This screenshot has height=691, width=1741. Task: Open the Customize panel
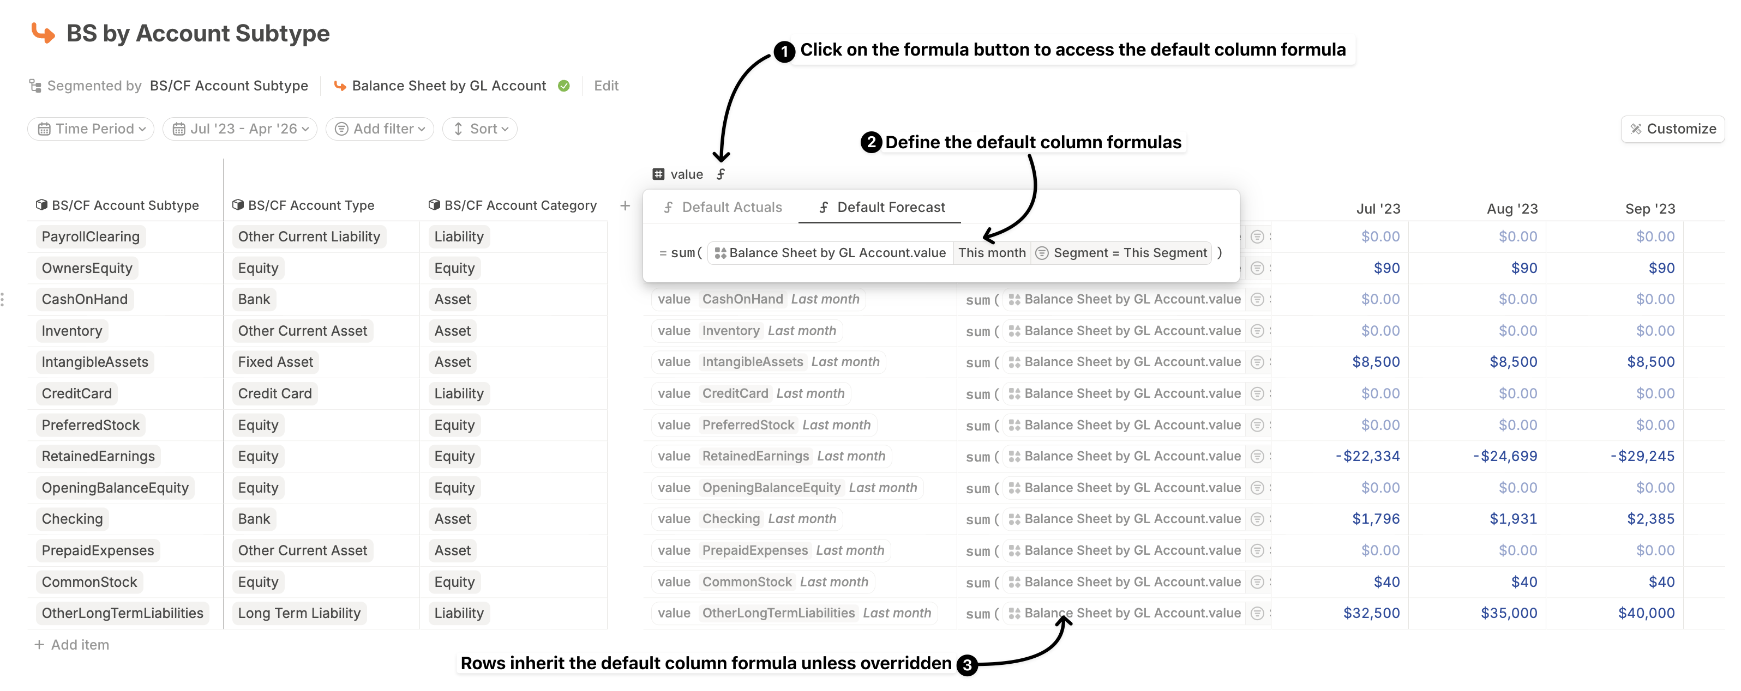tap(1672, 129)
